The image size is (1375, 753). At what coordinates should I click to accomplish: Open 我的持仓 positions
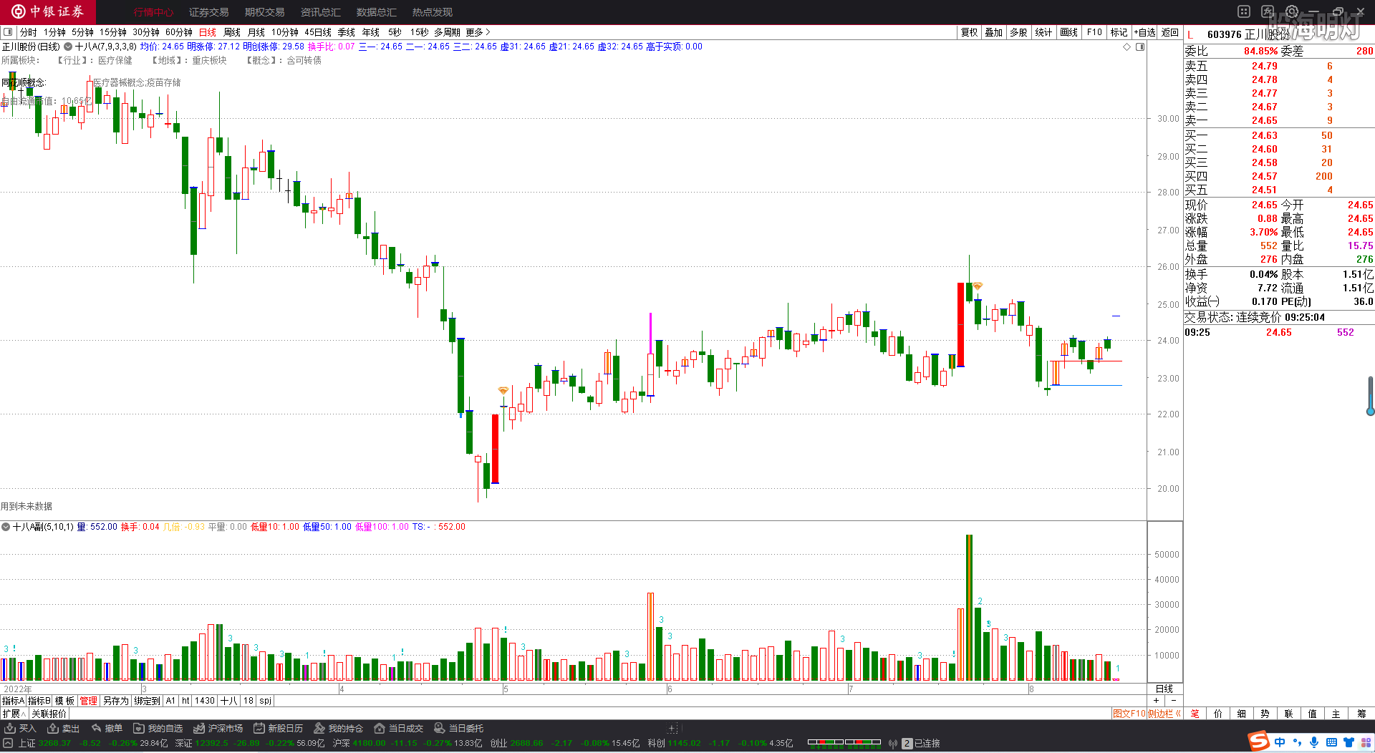pyautogui.click(x=338, y=728)
